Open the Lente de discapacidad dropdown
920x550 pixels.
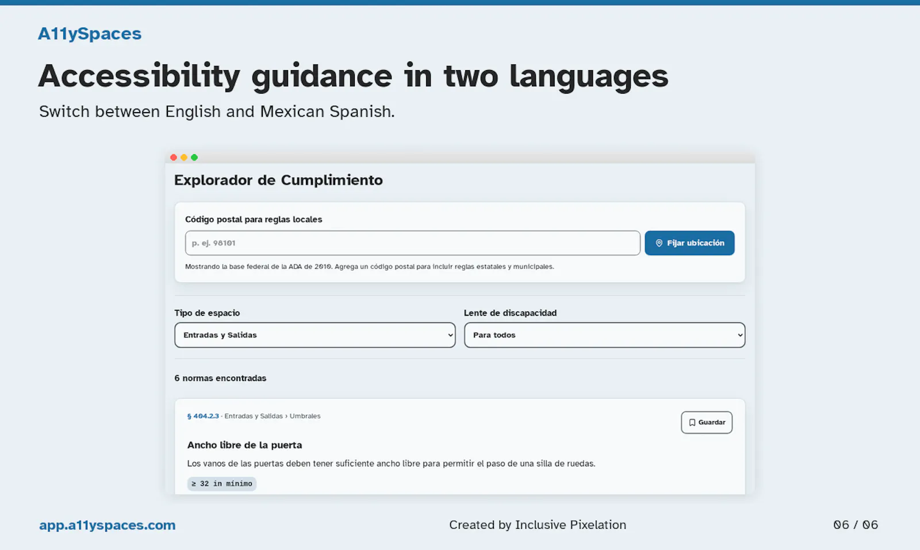[x=604, y=335]
